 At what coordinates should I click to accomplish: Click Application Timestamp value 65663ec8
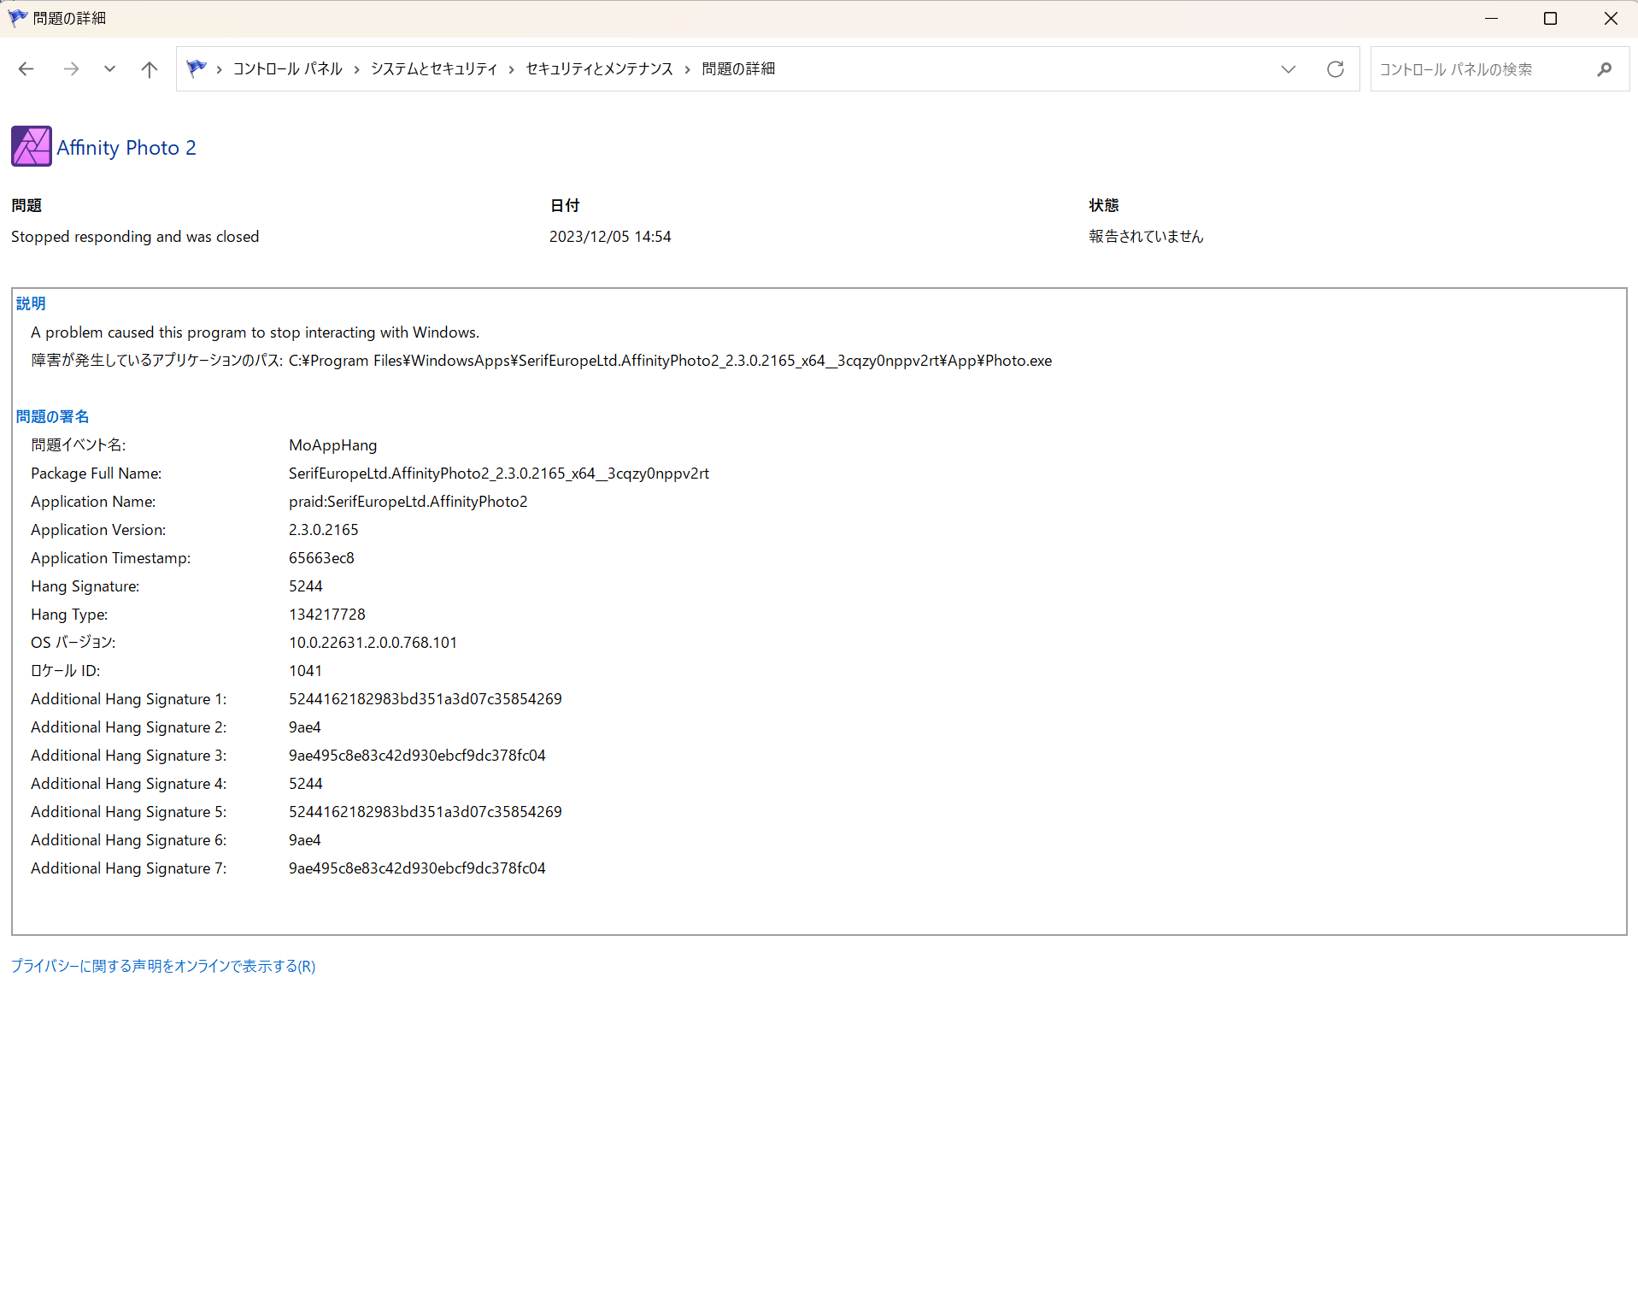pos(321,558)
